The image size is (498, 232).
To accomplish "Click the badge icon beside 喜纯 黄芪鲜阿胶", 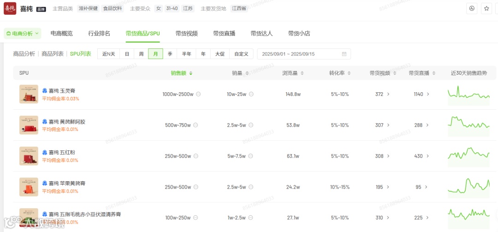I will [45, 122].
